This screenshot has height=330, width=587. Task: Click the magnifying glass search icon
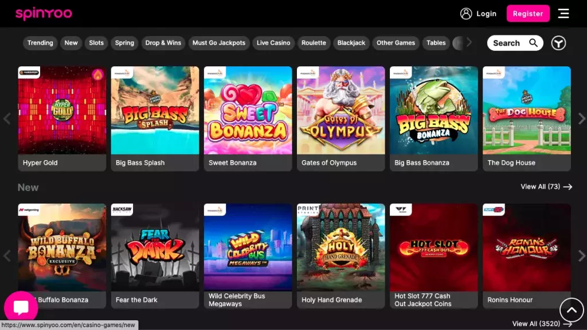533,43
